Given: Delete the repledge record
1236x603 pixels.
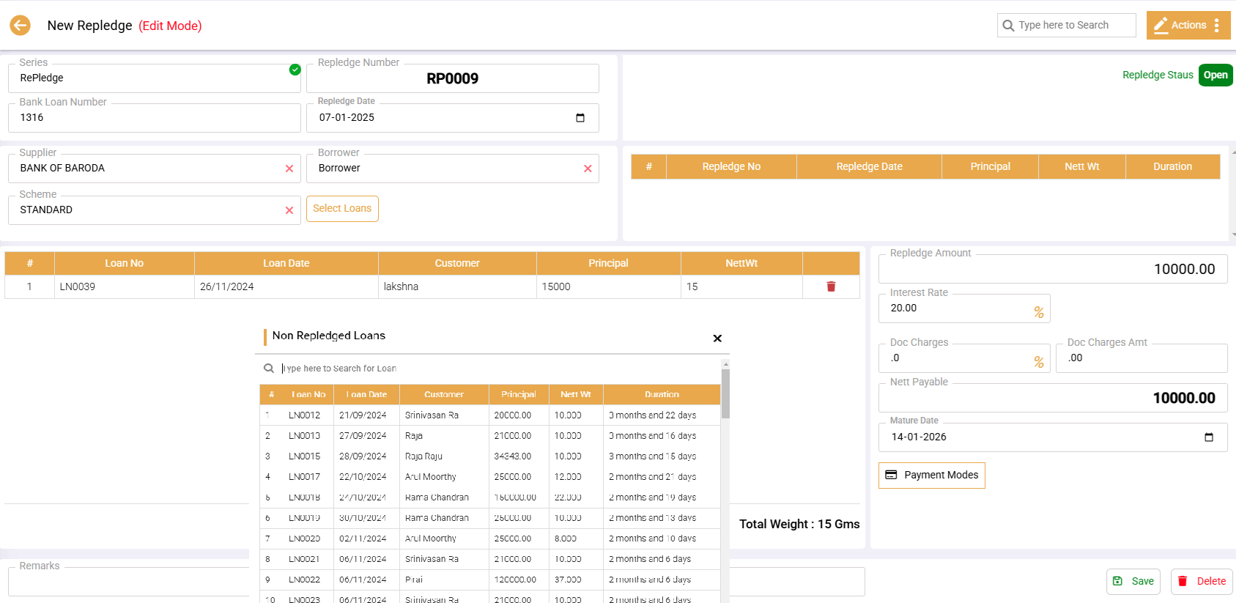Looking at the screenshot, I should [1202, 582].
